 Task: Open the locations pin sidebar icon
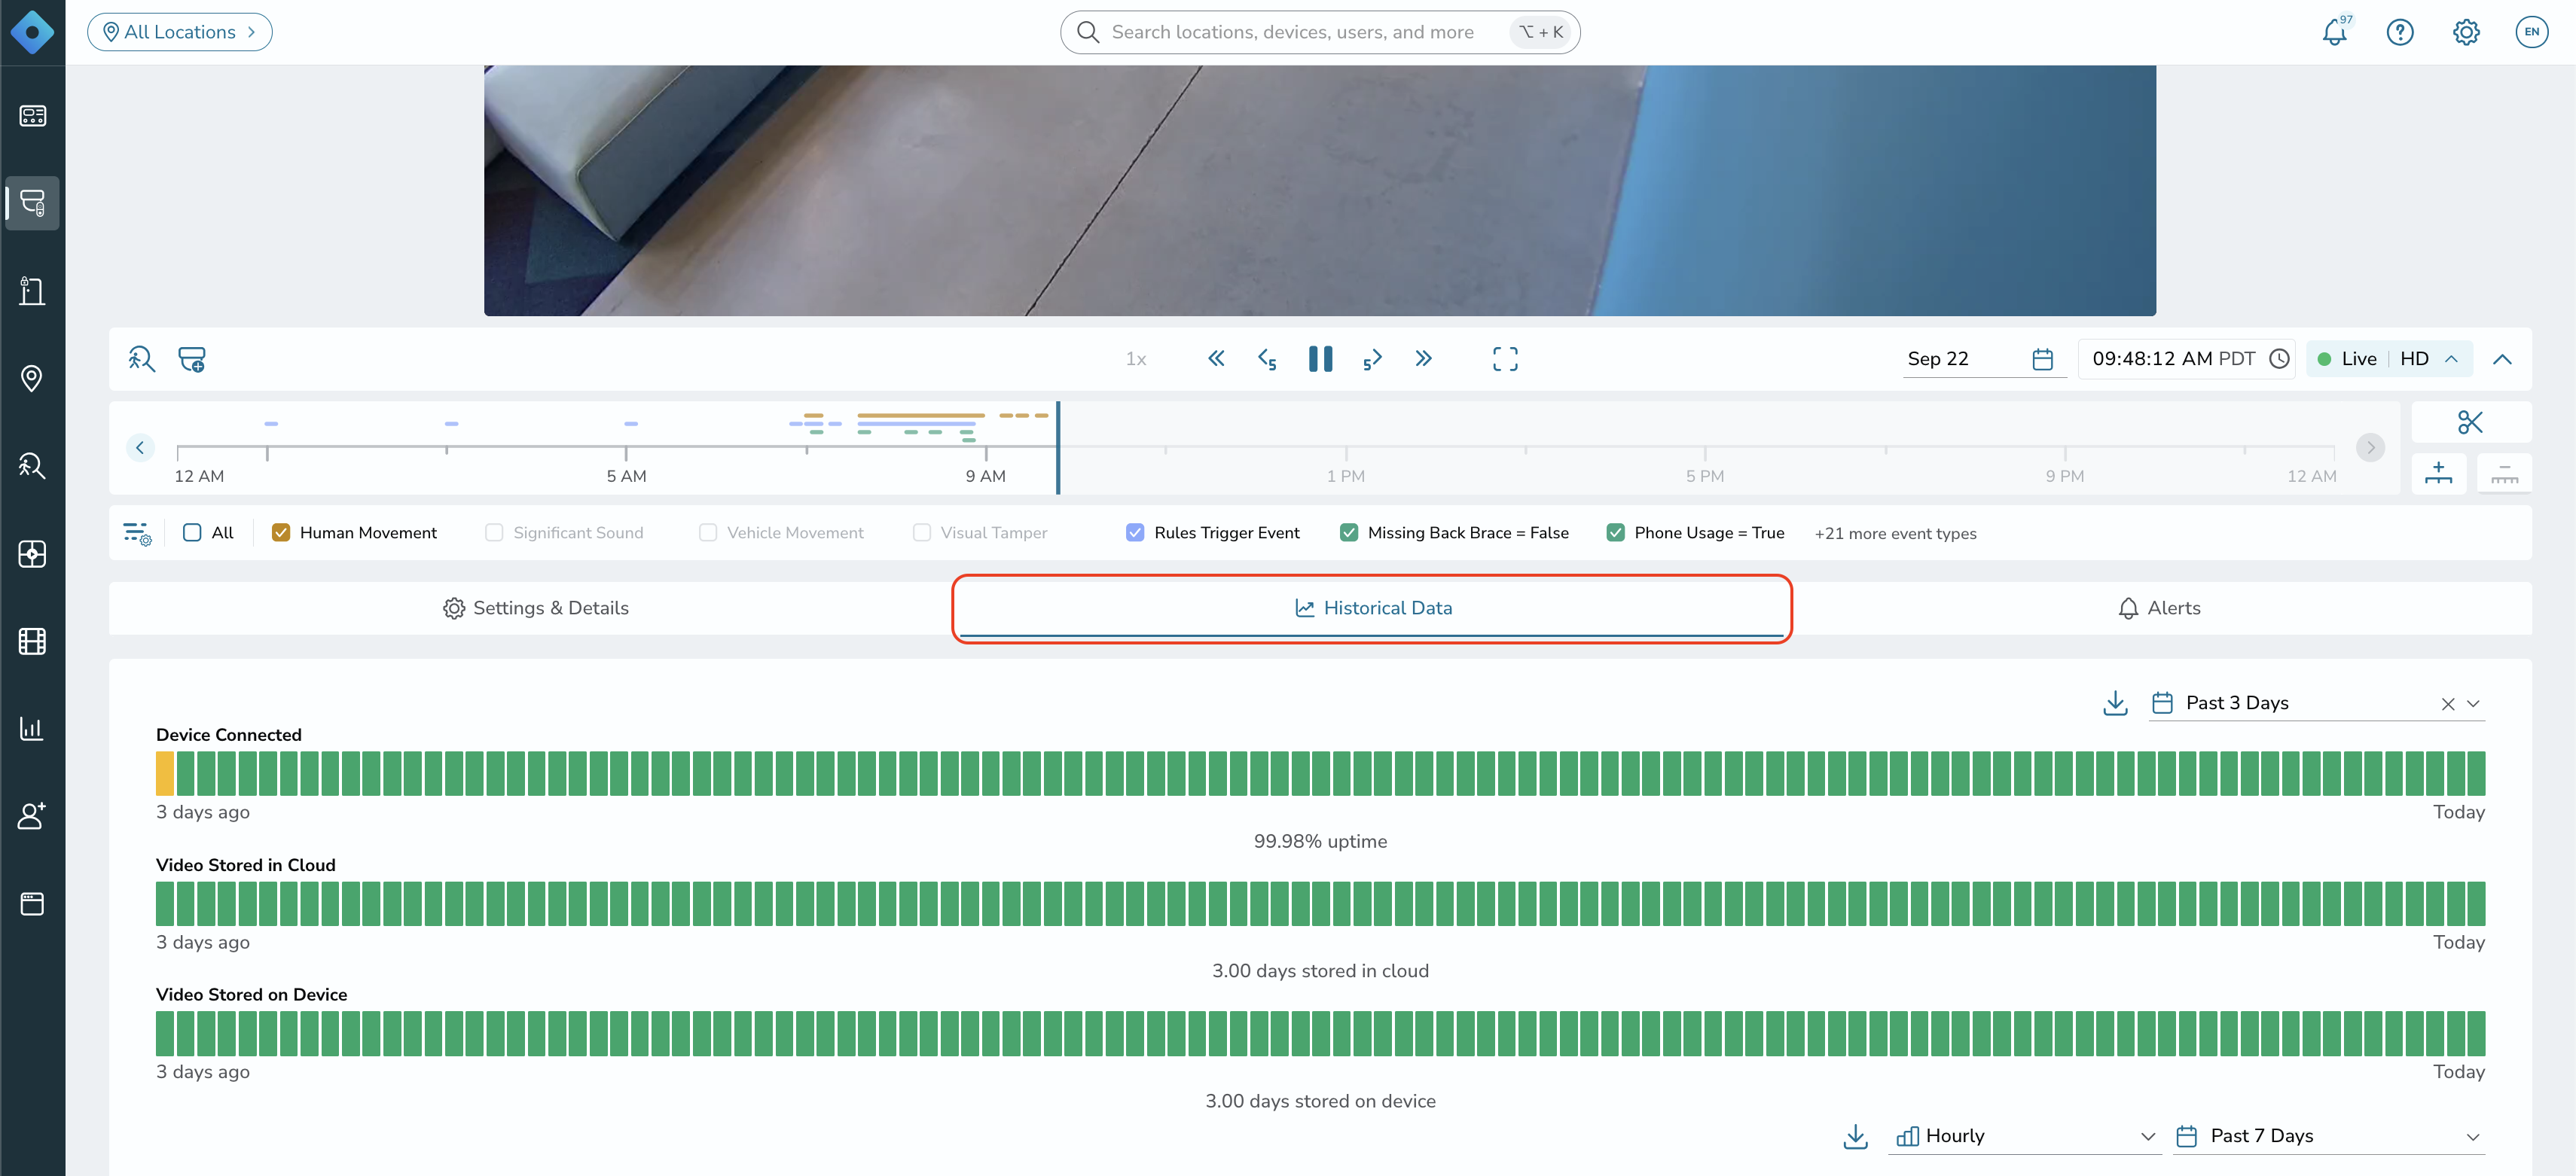coord(32,379)
